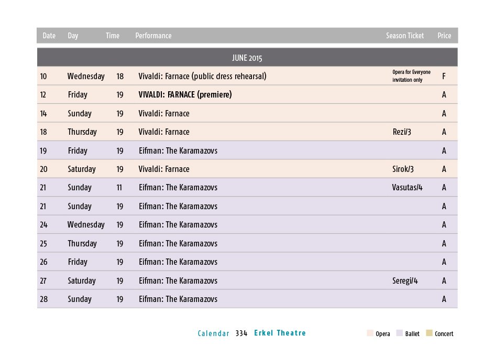Viewport: 495px width, 356px height.
Task: Select the Karamazovs performance on Friday 19
Action: click(x=247, y=150)
